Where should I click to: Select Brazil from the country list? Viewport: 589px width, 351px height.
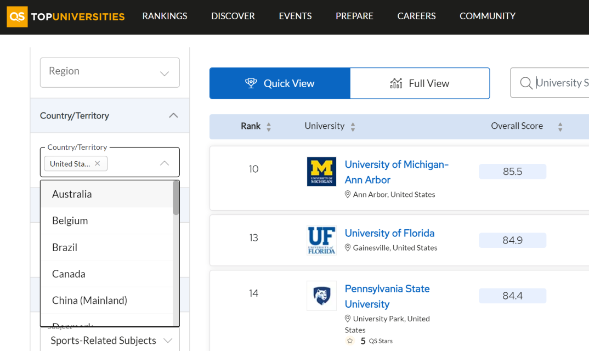[107, 247]
